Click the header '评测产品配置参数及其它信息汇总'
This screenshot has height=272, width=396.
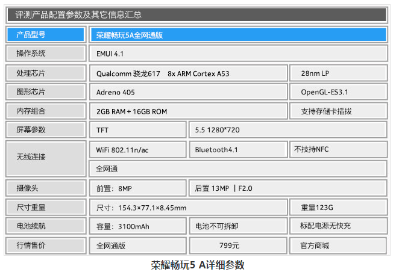196,14
